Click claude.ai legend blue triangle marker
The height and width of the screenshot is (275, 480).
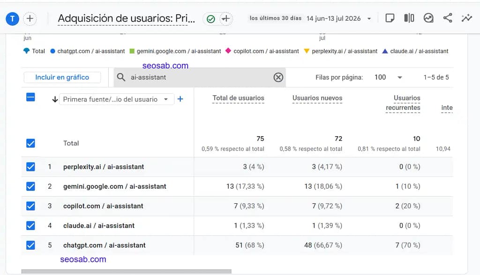click(x=385, y=51)
